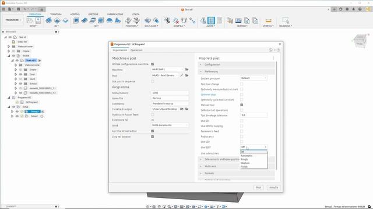The height and width of the screenshot is (209, 373).
Task: Click the help question mark icon in dialog
Action: (278, 50)
